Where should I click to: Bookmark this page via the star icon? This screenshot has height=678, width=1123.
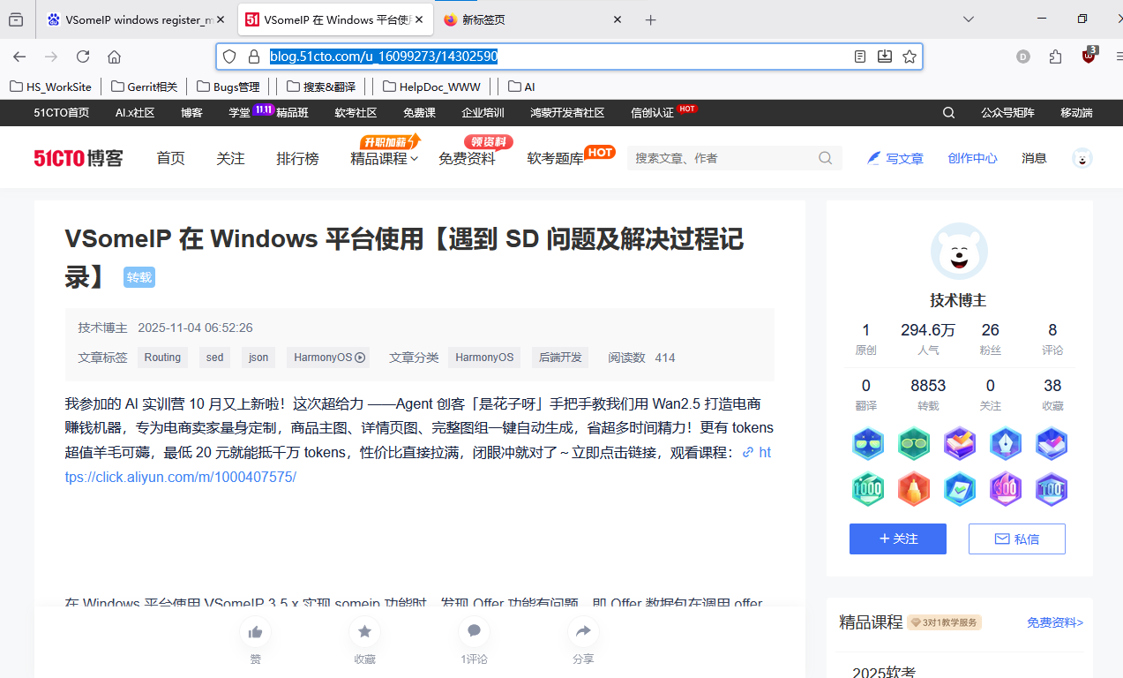tap(910, 56)
